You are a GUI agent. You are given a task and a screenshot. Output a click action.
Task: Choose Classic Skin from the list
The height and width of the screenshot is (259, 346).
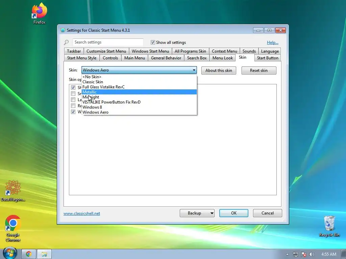139,82
